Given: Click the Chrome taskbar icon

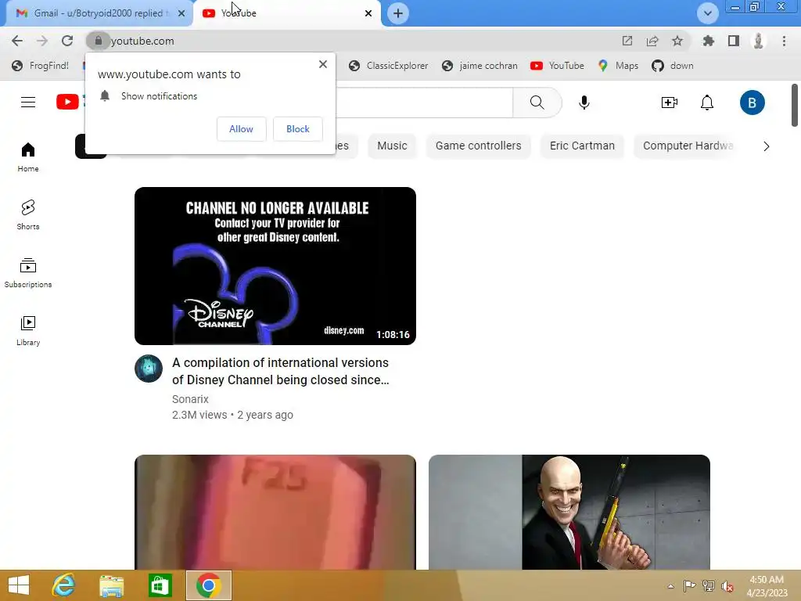Looking at the screenshot, I should [x=208, y=585].
